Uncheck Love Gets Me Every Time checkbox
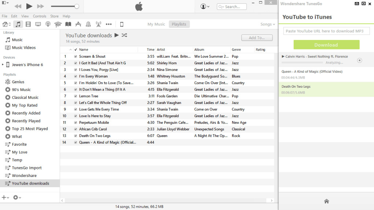 (76, 109)
